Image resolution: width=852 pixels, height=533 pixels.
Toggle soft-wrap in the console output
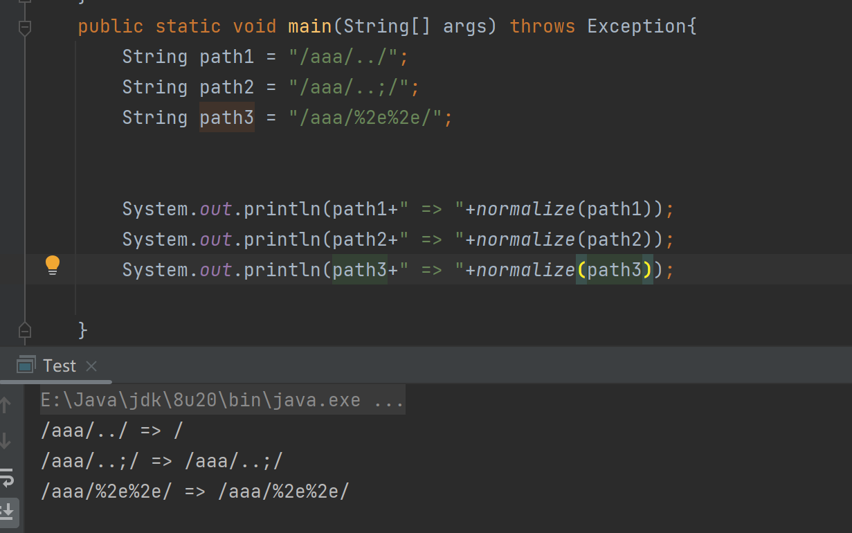coord(6,476)
